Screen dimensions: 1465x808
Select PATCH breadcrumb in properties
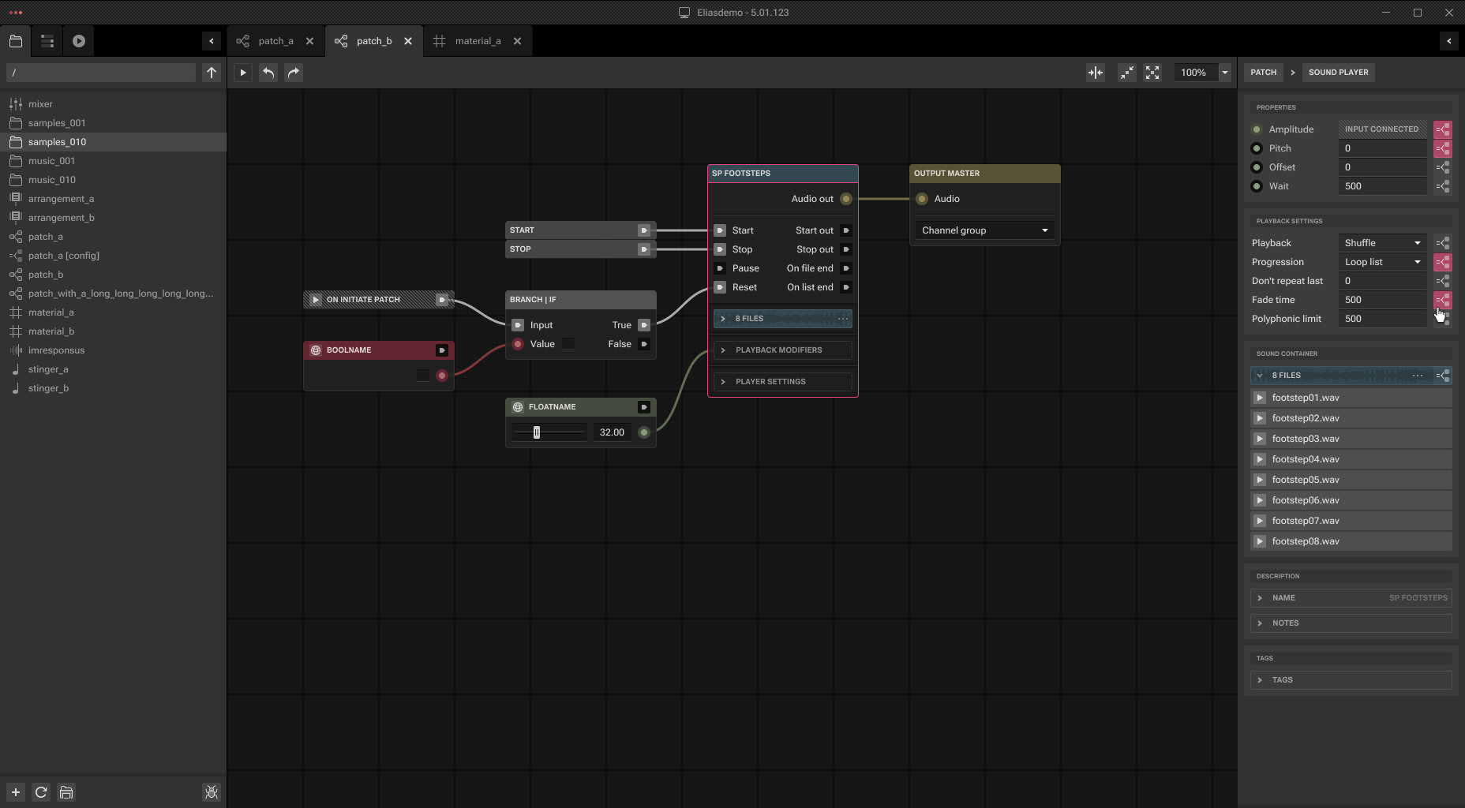pyautogui.click(x=1263, y=73)
